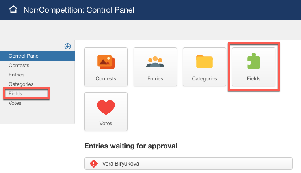Click the NorrCompetition: Control Panel title
Image resolution: width=301 pixels, height=173 pixels.
[x=79, y=10]
